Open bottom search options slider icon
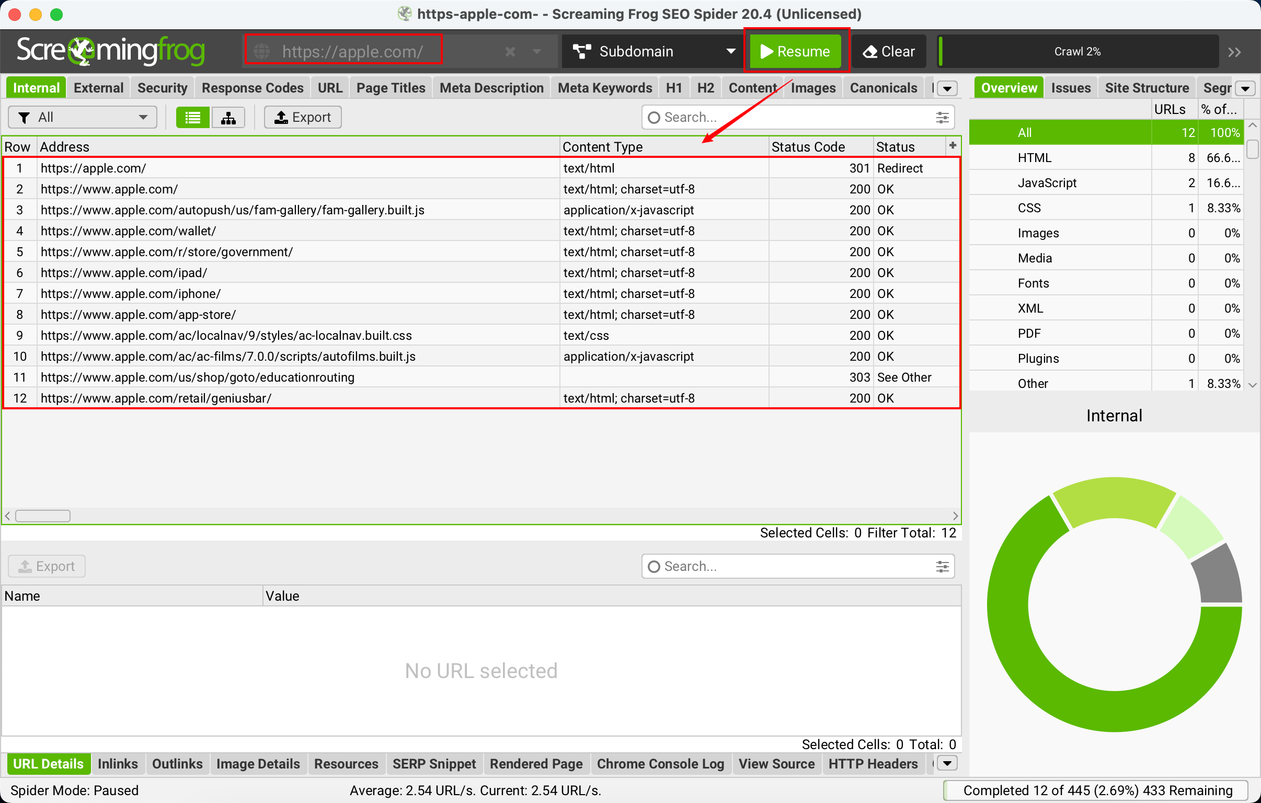The image size is (1261, 803). click(942, 566)
